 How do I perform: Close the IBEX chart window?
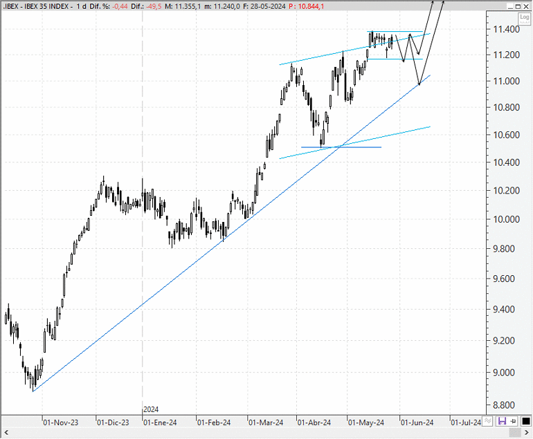tap(525, 6)
